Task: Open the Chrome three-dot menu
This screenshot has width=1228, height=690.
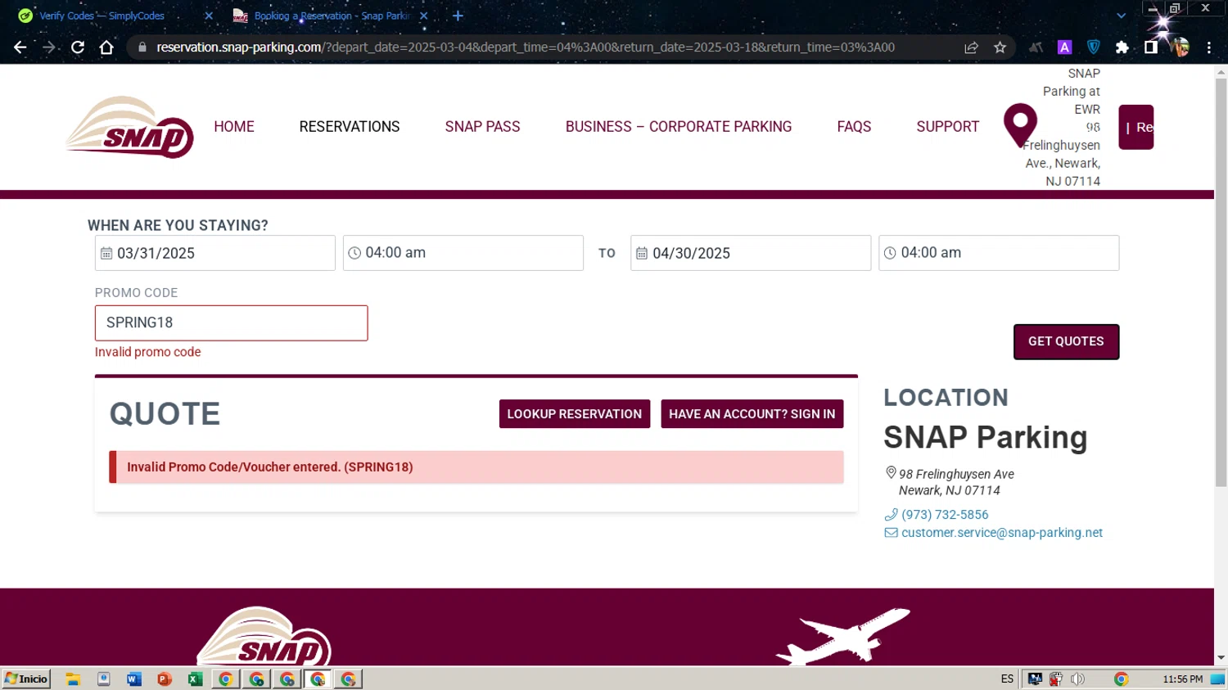Action: 1208,47
